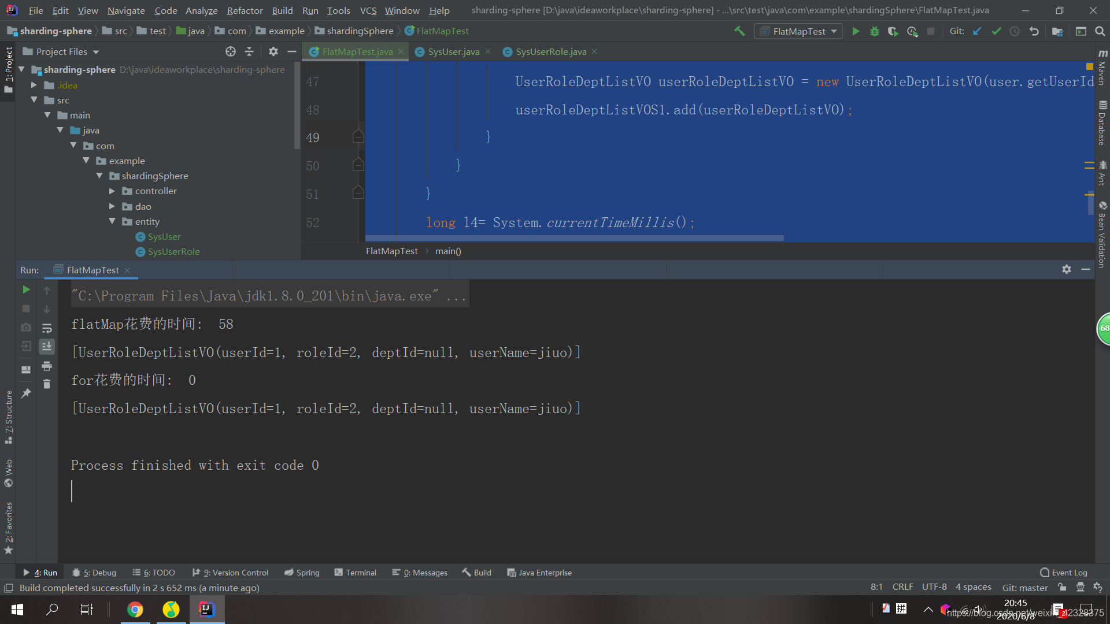Click the Git rollback arrow icon
The image size is (1110, 624).
1034,31
